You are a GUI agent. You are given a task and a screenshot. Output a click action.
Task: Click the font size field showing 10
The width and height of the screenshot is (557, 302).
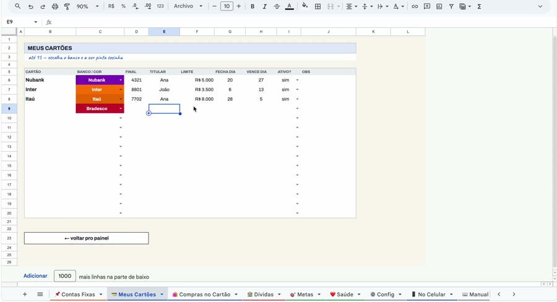pos(227,6)
